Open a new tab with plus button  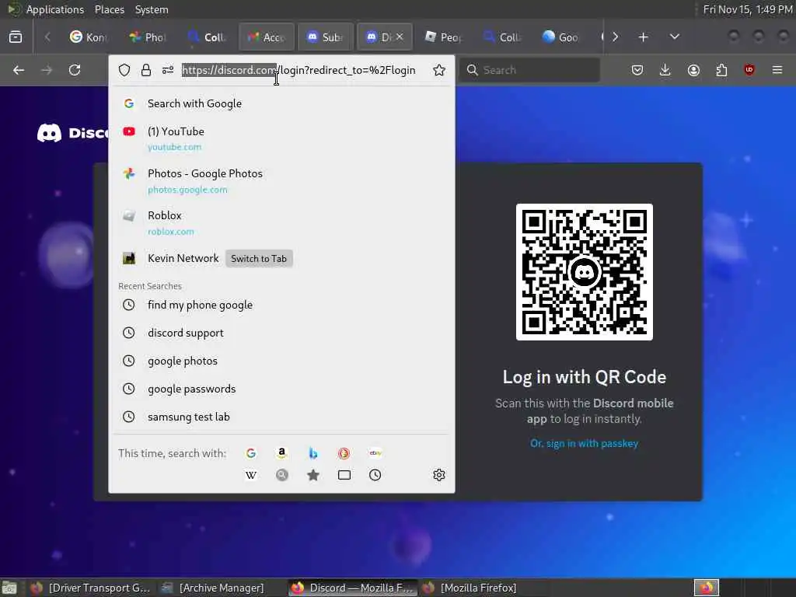coord(643,37)
